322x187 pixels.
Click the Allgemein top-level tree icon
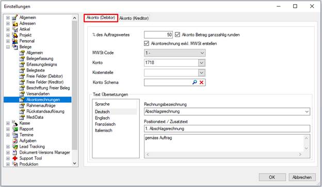(15, 17)
